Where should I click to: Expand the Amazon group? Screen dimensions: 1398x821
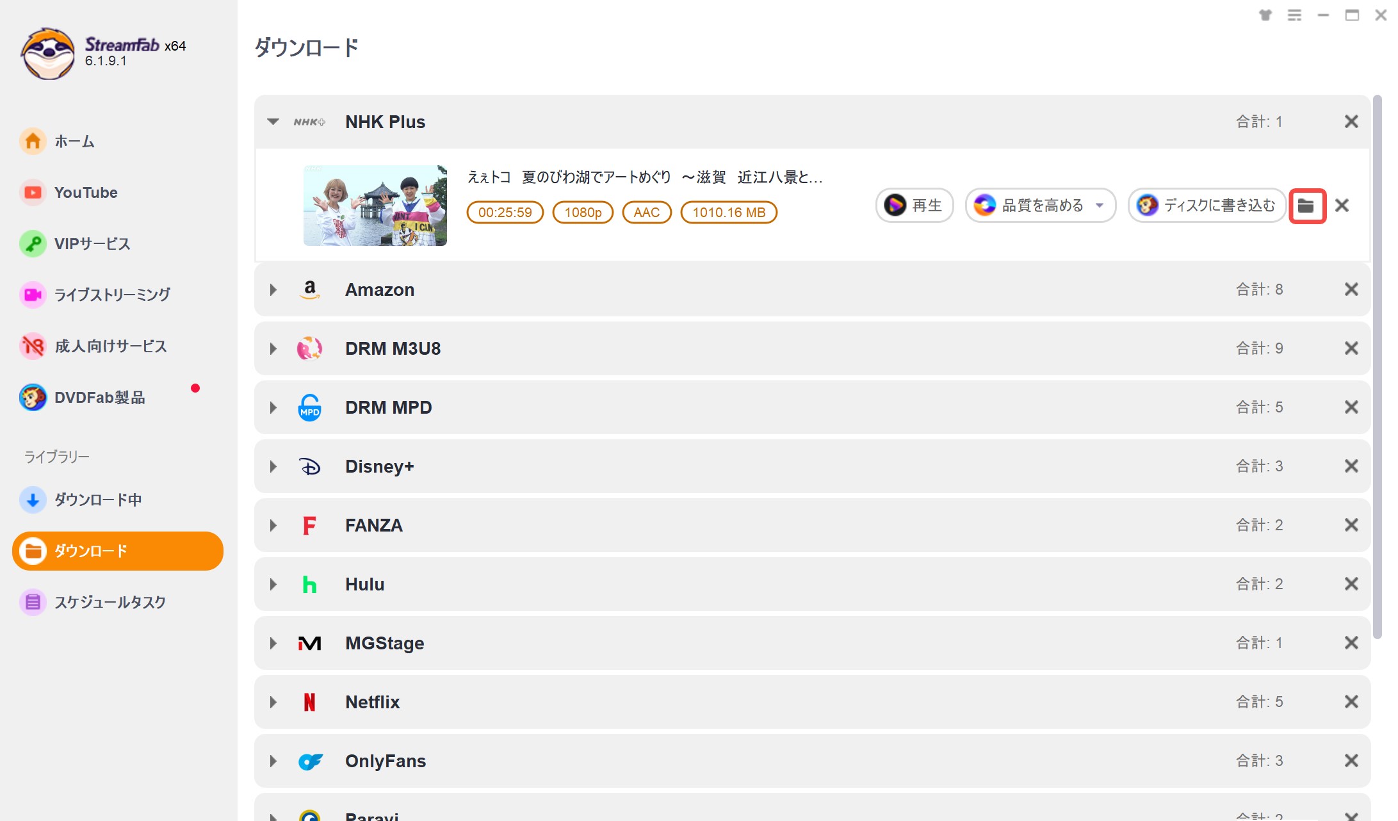[x=273, y=289]
